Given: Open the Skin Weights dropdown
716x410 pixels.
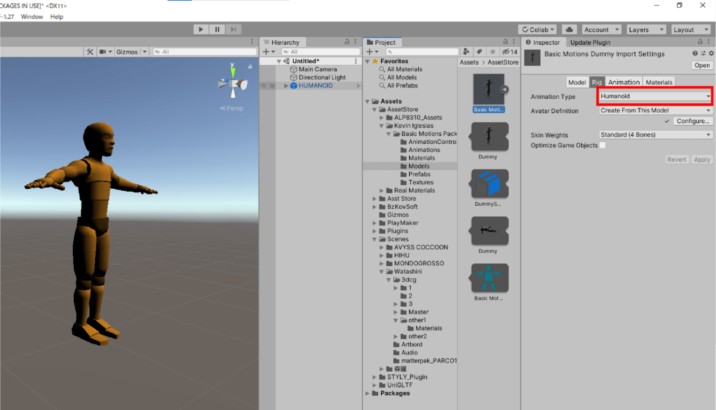Looking at the screenshot, I should pyautogui.click(x=655, y=134).
